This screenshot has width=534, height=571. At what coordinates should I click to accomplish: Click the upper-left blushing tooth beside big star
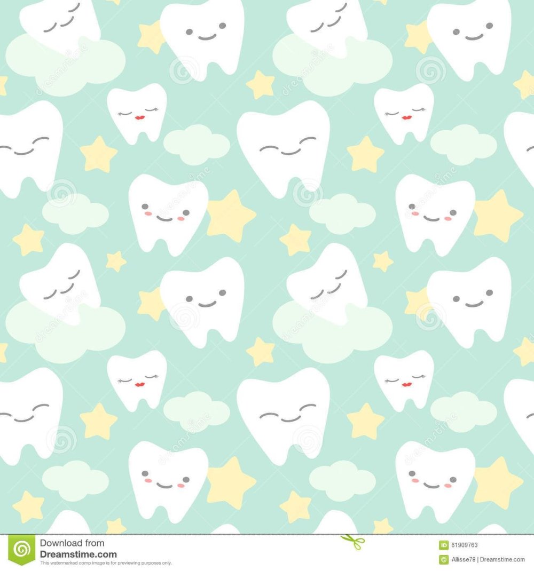click(x=167, y=212)
